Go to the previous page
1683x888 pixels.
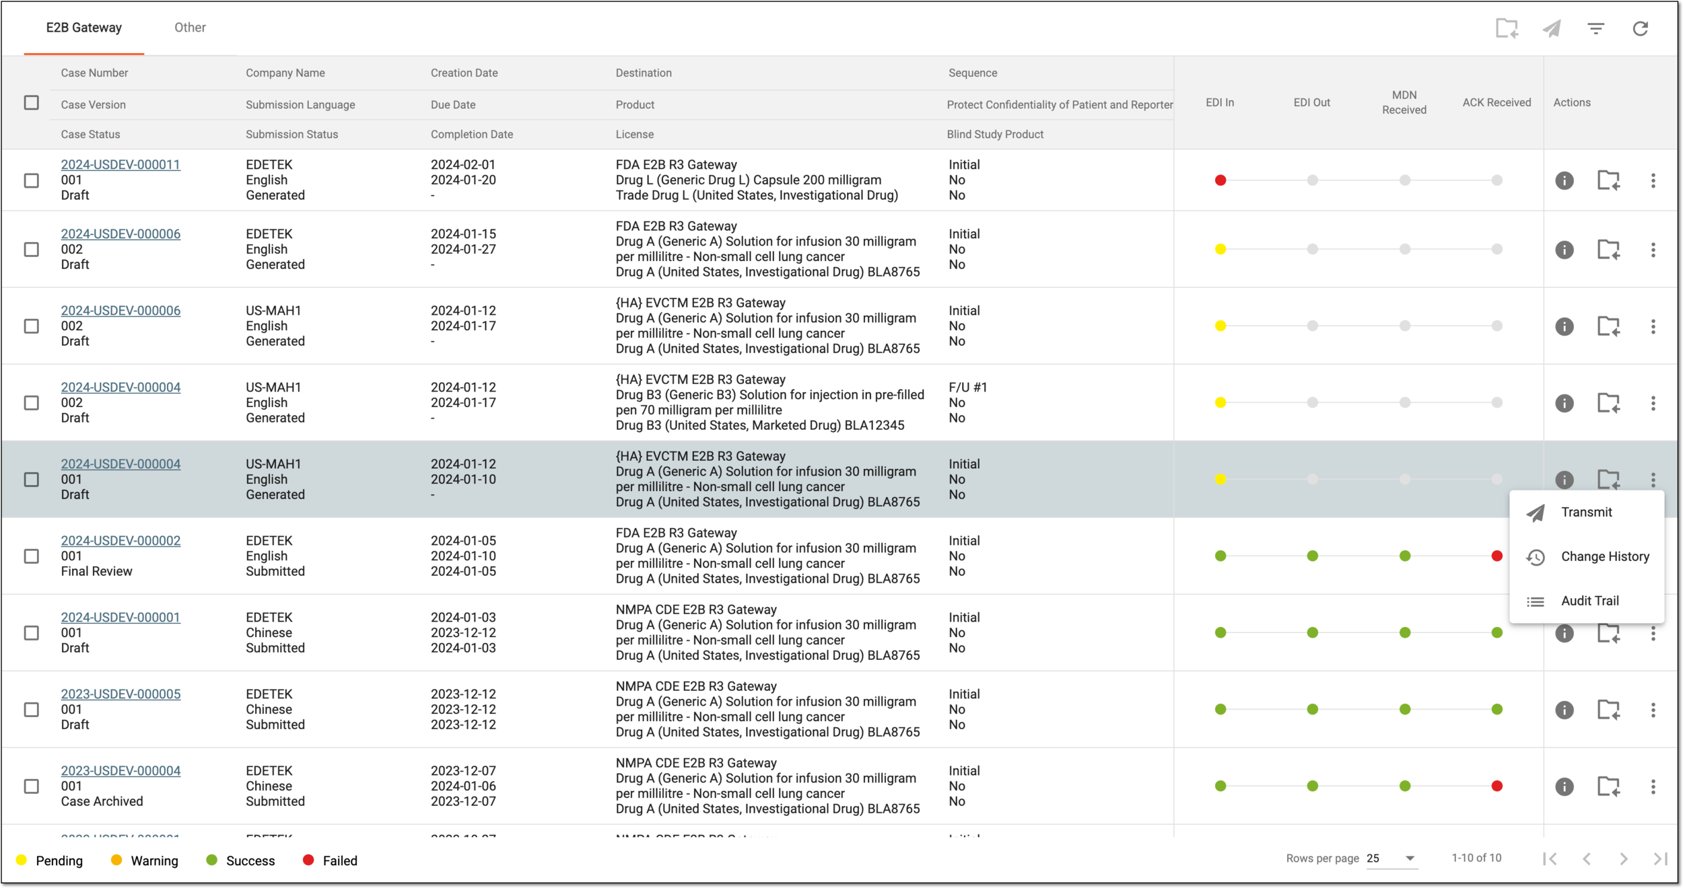click(x=1587, y=859)
